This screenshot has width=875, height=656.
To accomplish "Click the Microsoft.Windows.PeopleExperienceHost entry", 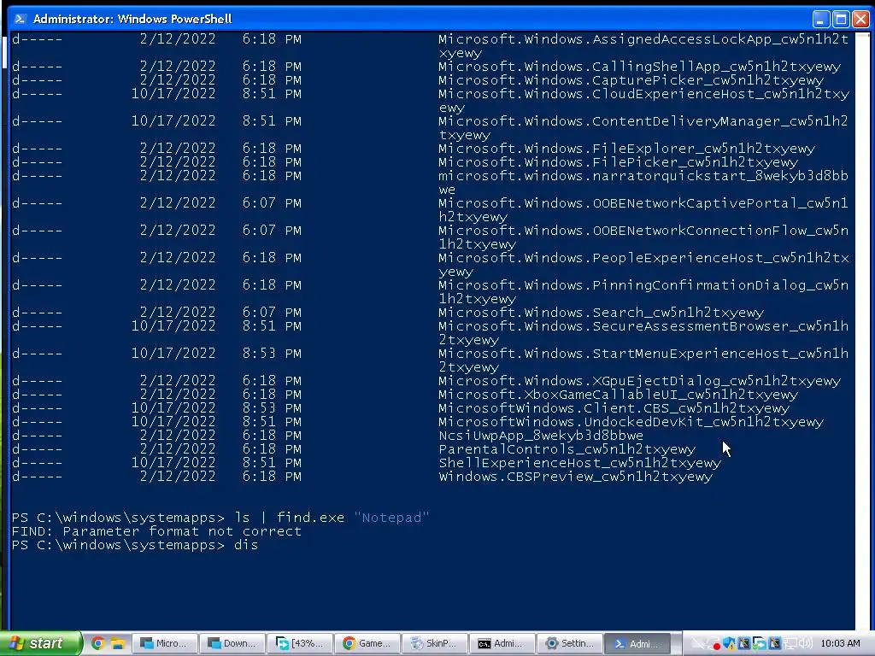I will [x=643, y=265].
